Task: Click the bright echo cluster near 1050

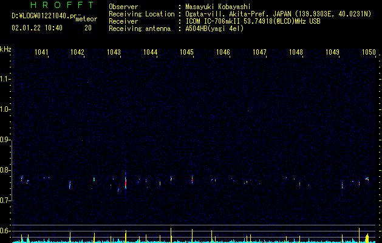Action: [x=367, y=179]
